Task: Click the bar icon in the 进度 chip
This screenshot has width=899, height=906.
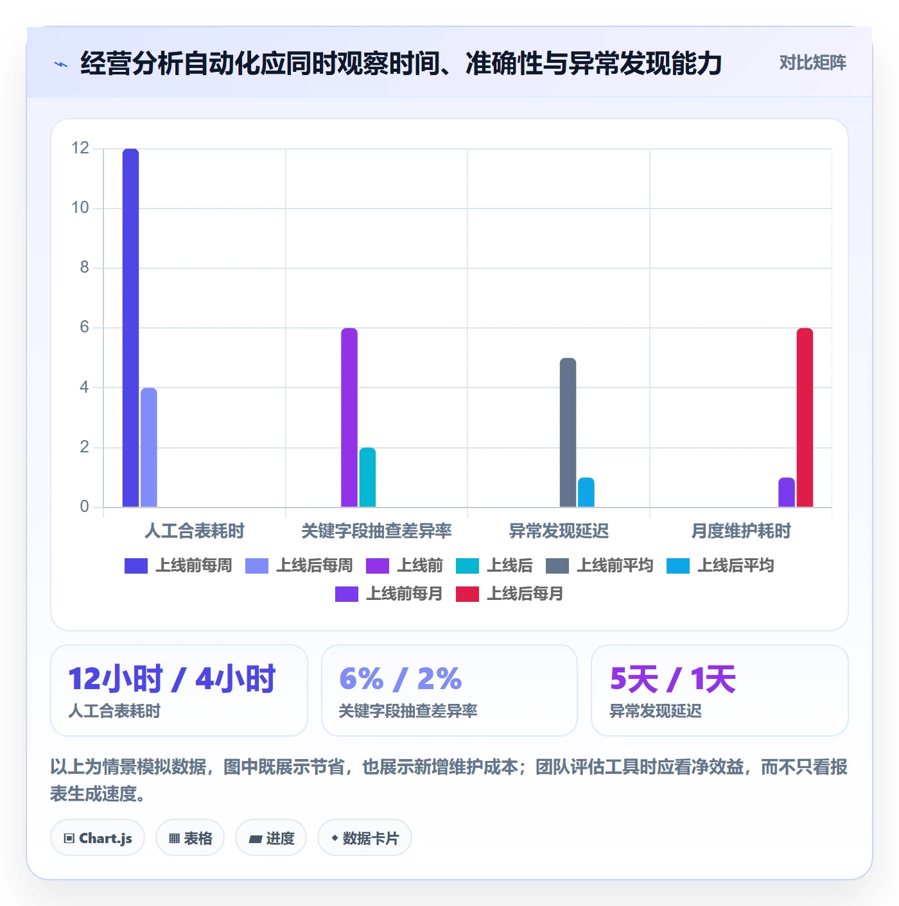Action: click(x=255, y=839)
